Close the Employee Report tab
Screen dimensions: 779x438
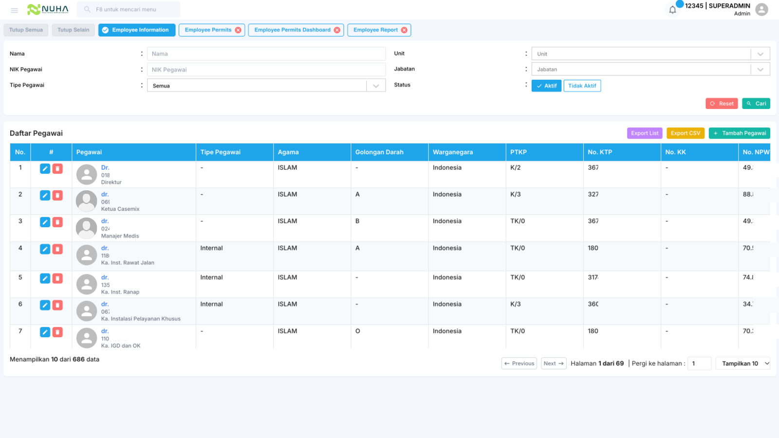pos(404,30)
